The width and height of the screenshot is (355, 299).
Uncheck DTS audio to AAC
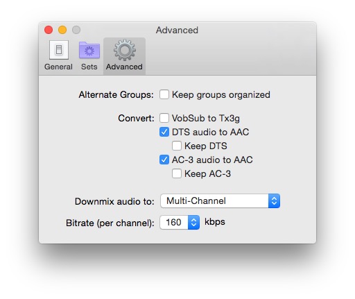(164, 132)
